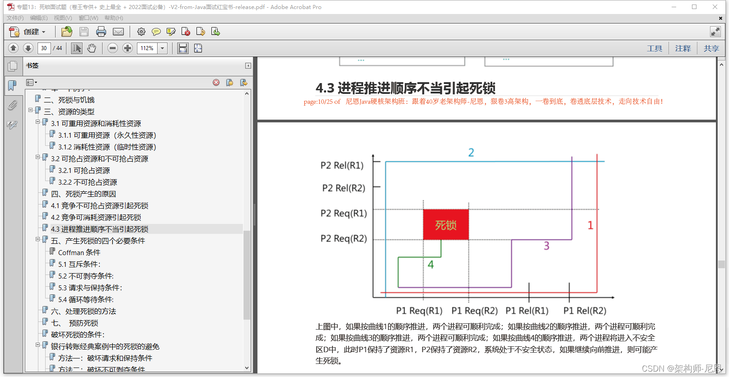
Task: Collapse the bookmarks navigation pane
Action: pyautogui.click(x=248, y=66)
